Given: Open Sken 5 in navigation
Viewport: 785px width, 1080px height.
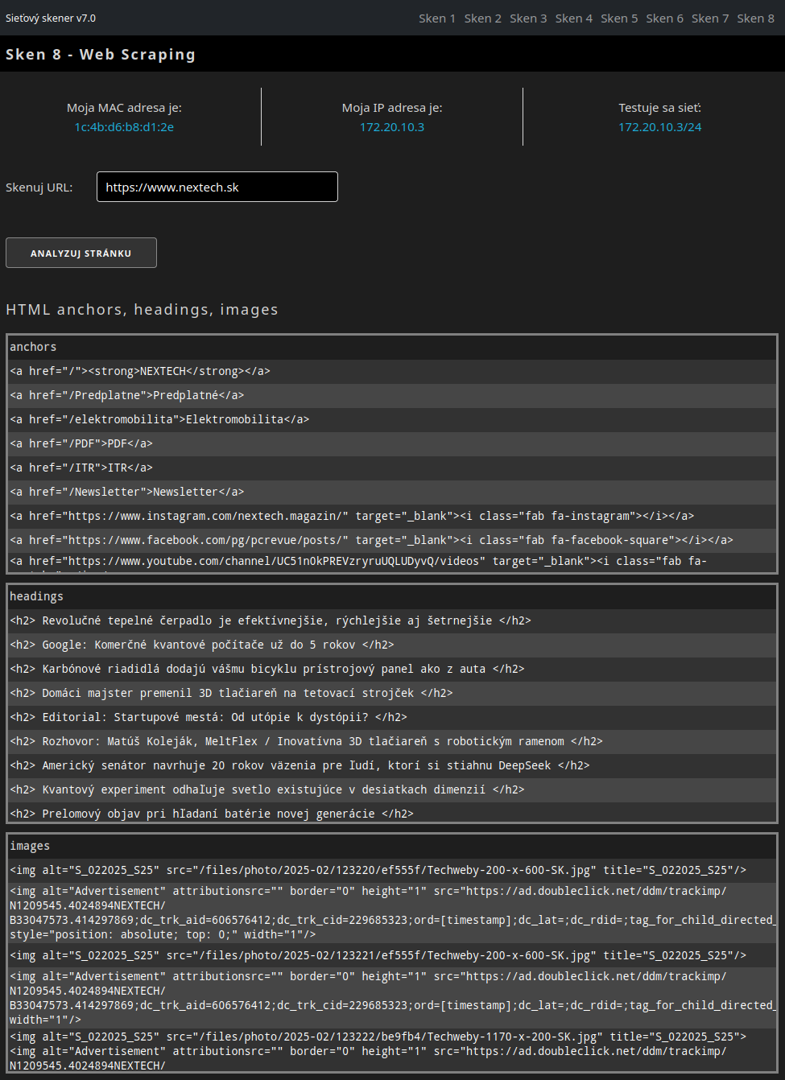Looking at the screenshot, I should [618, 19].
